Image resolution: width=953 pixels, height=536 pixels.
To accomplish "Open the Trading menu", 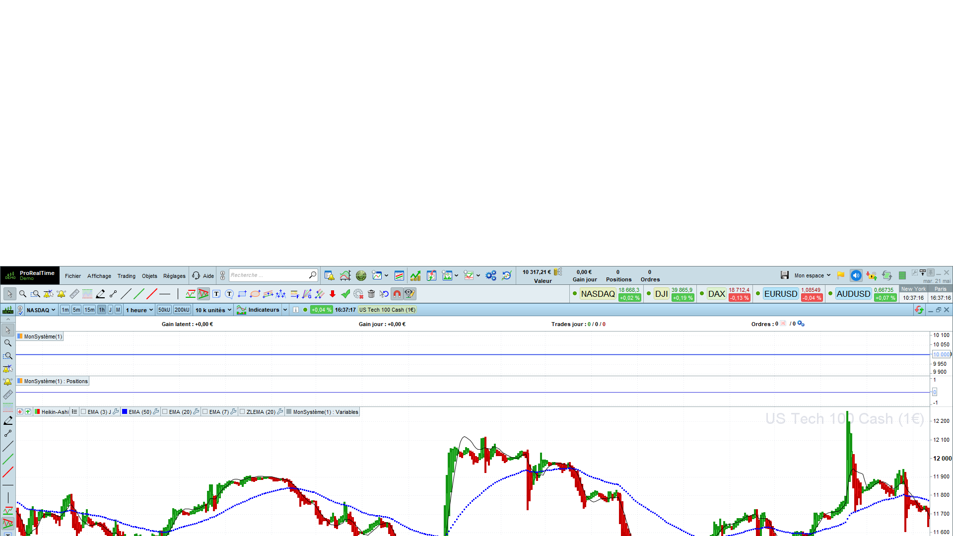I will tap(126, 276).
